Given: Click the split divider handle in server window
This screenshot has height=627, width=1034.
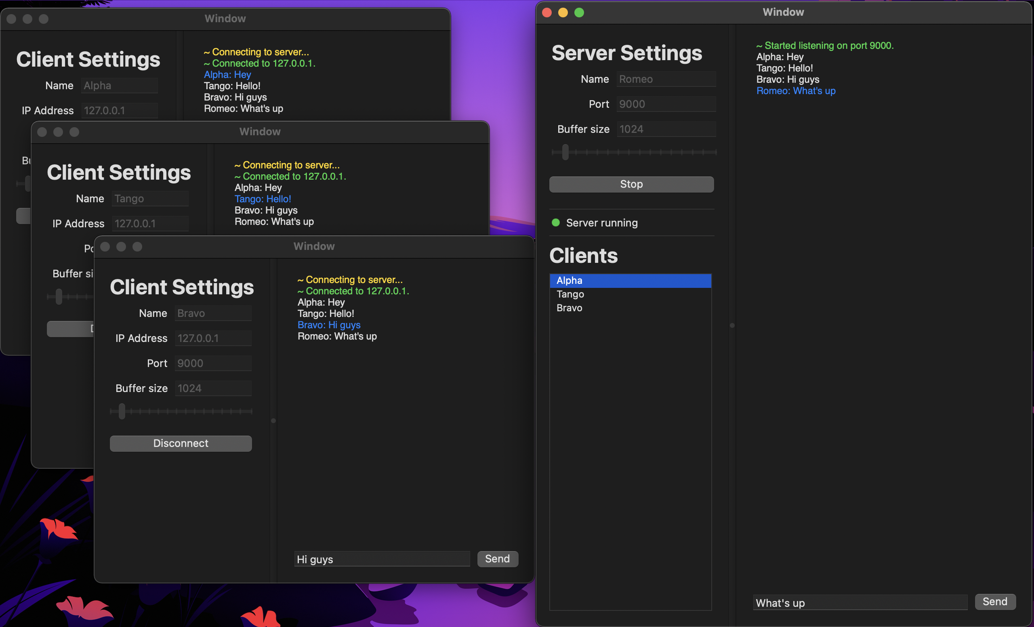Looking at the screenshot, I should pyautogui.click(x=732, y=325).
